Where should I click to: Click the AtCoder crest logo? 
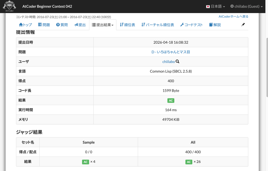(9, 6)
